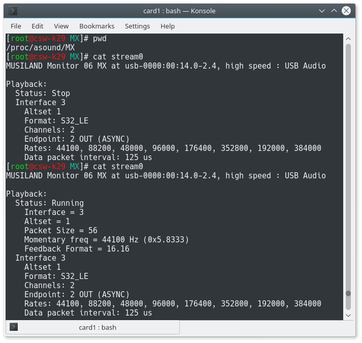This screenshot has height=343, width=362.
Task: Click the terminal icon on card1 tab
Action: pos(14,327)
